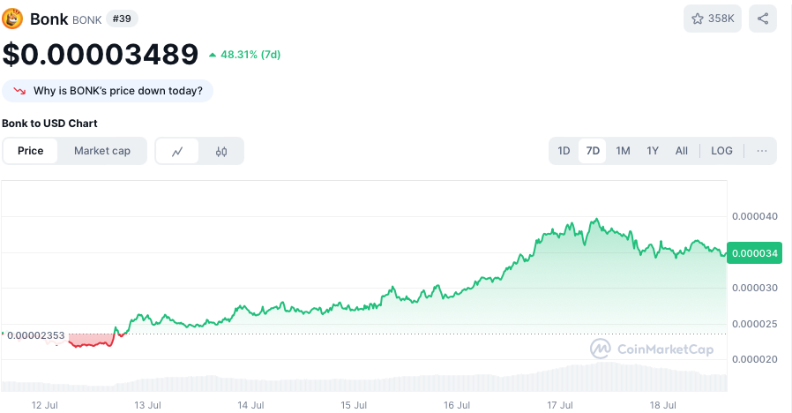792x413 pixels.
Task: Click the 16 Jul date label
Action: click(x=457, y=405)
